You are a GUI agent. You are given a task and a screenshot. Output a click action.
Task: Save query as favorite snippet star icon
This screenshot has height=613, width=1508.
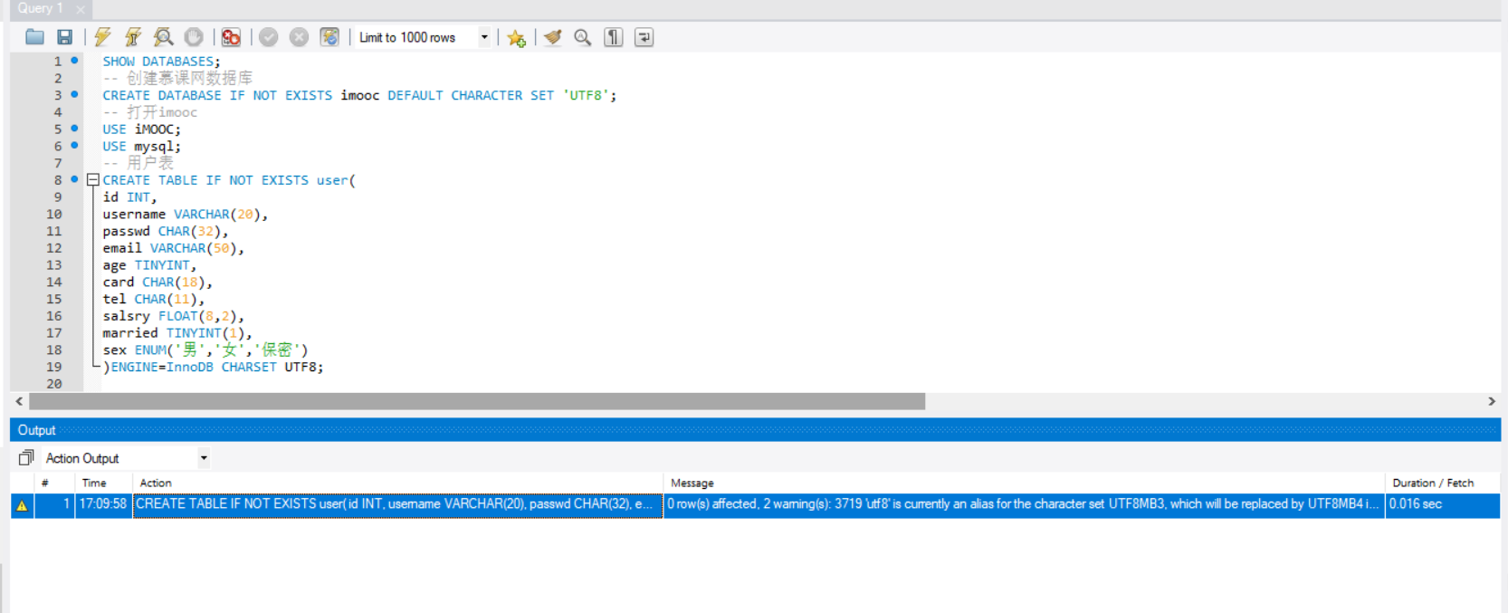516,38
